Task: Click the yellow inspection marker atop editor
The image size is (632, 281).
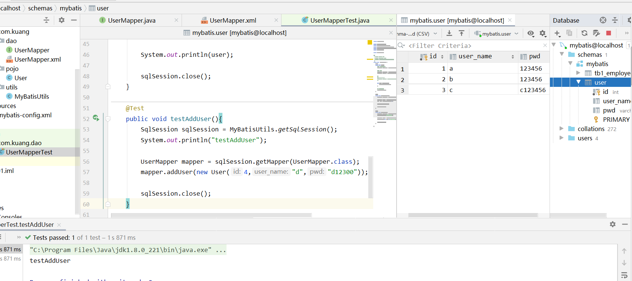Action: [x=370, y=42]
